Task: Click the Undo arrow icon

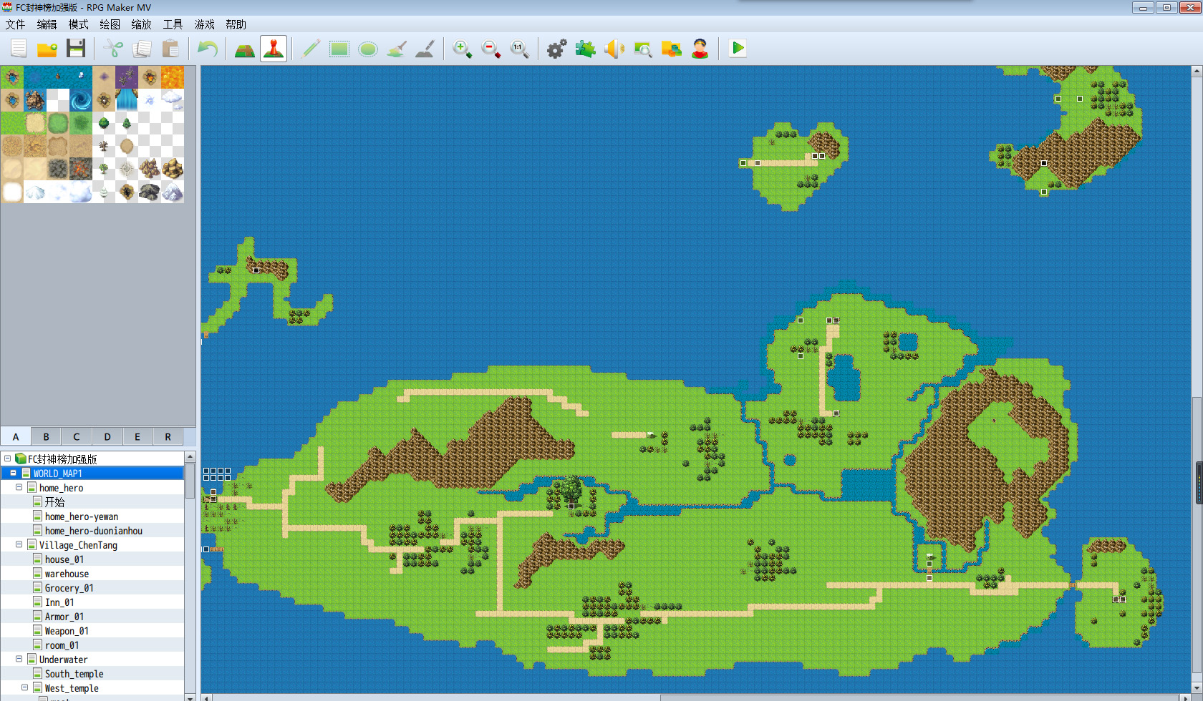Action: pos(208,49)
